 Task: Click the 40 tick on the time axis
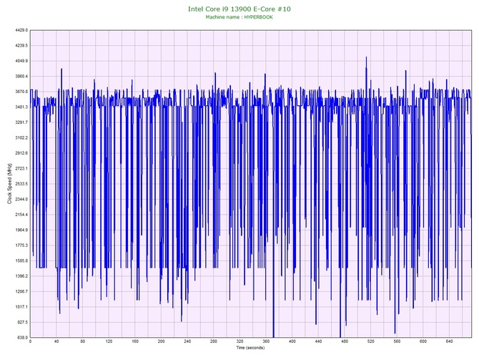click(x=56, y=341)
